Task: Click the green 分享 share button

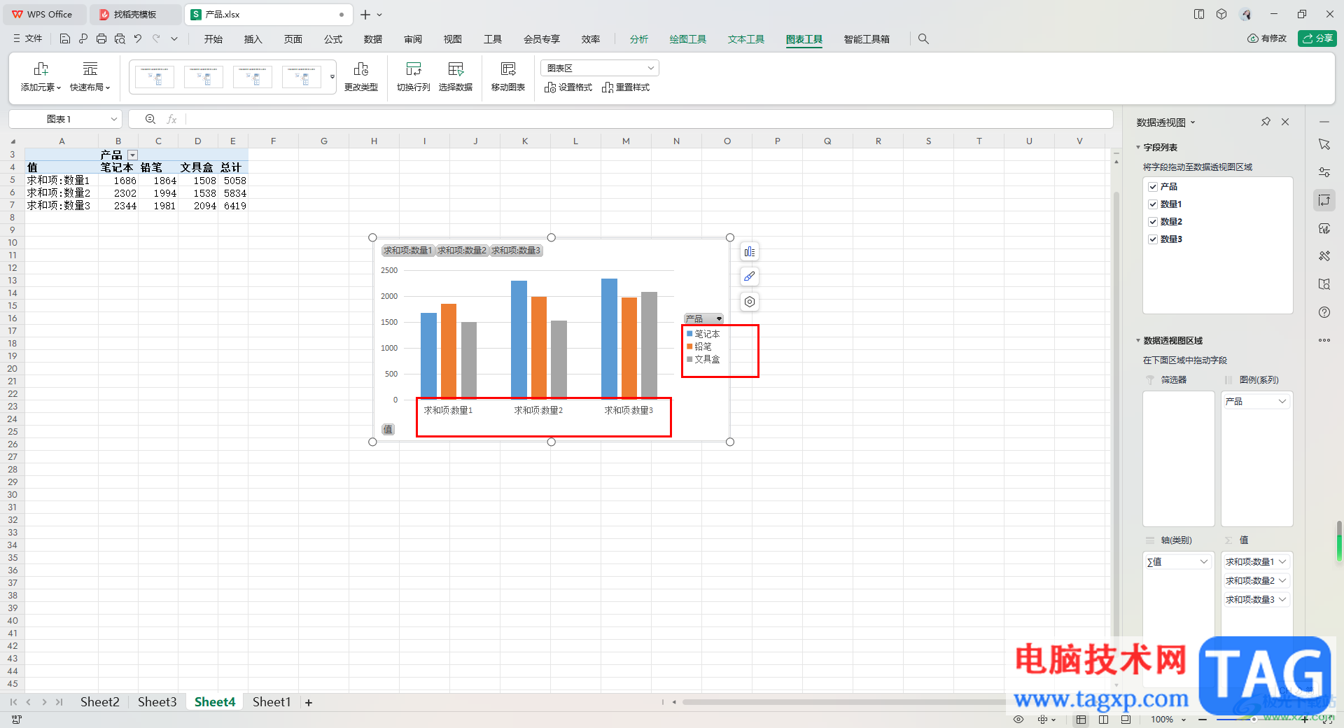Action: pyautogui.click(x=1317, y=38)
